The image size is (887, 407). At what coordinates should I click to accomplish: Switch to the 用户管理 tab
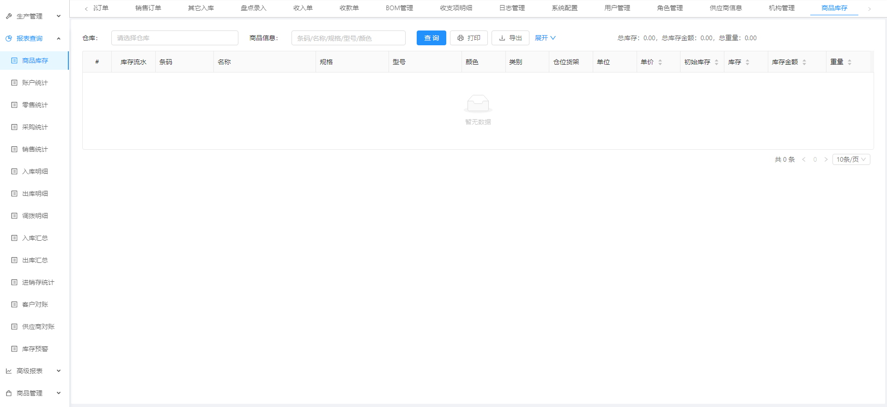tap(617, 8)
